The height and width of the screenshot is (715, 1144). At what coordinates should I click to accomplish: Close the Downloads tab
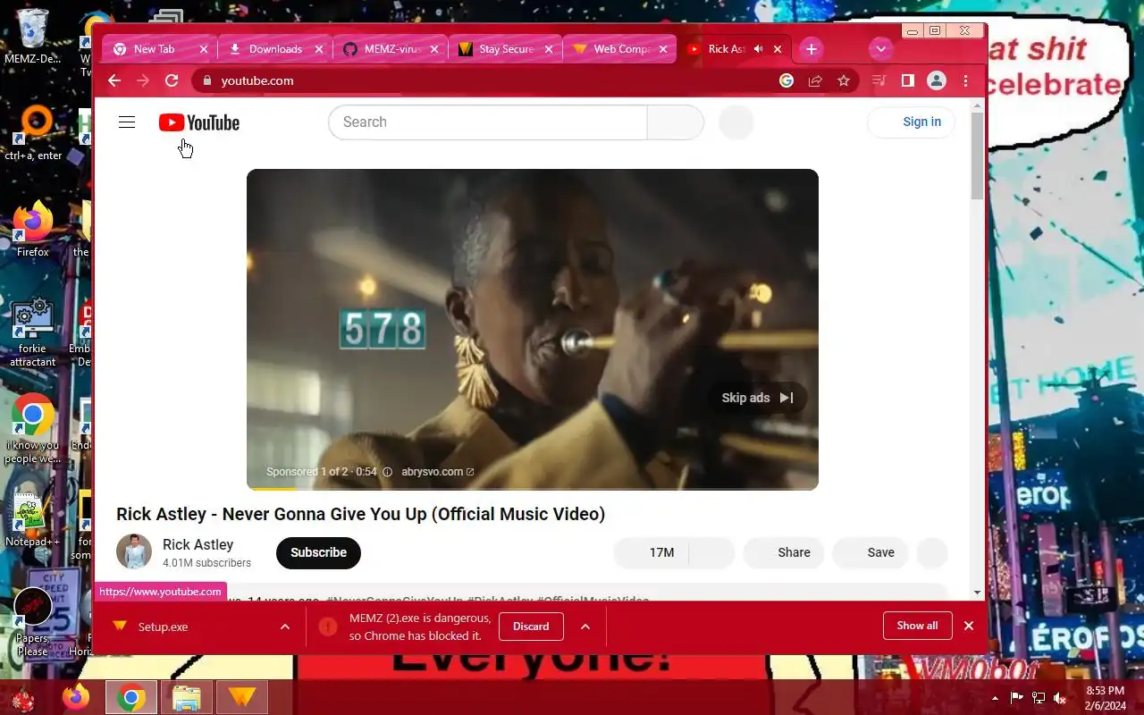[x=319, y=49]
